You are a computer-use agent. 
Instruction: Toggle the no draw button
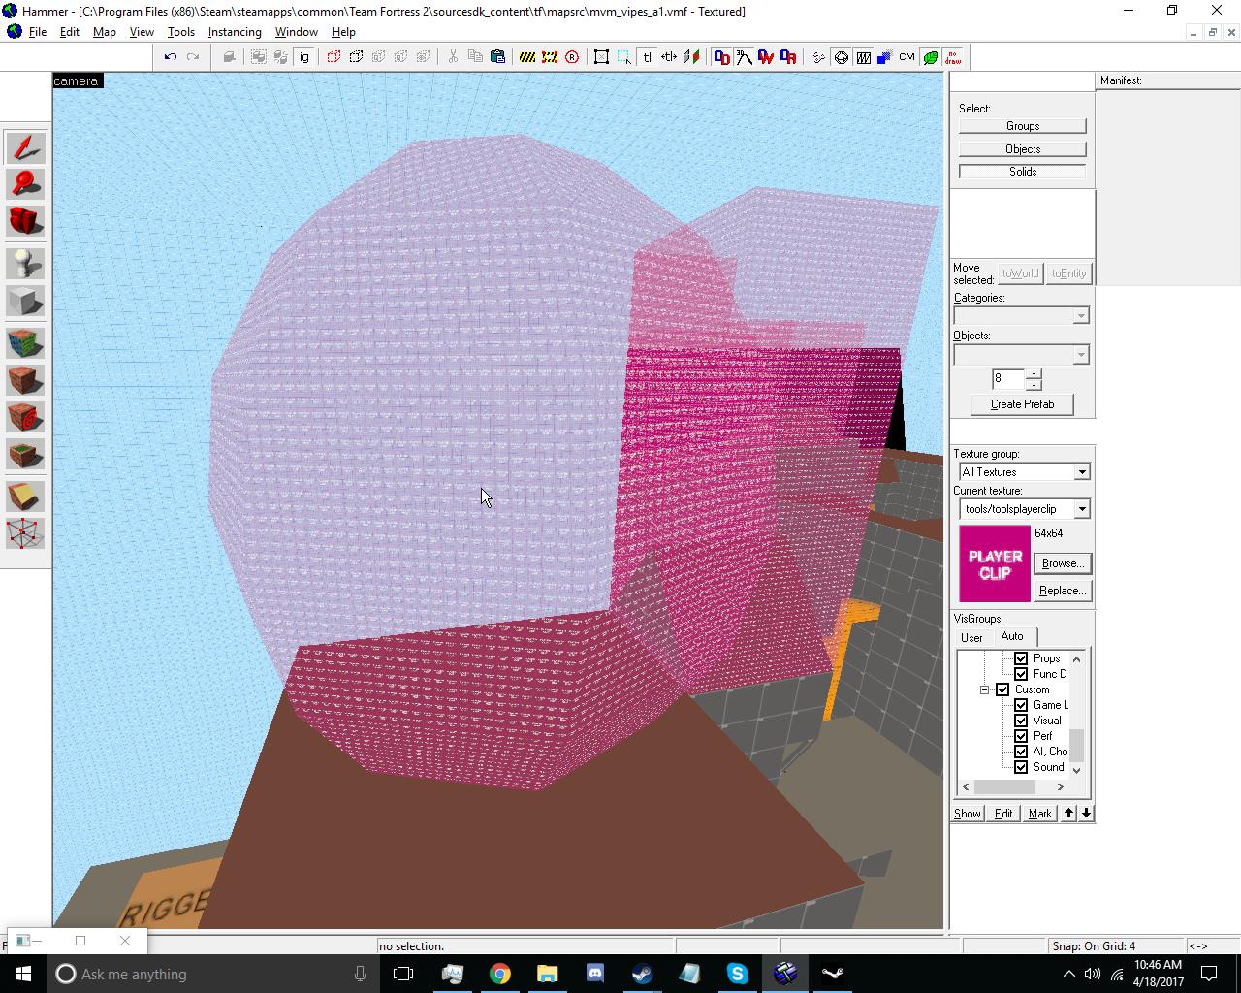tap(953, 57)
